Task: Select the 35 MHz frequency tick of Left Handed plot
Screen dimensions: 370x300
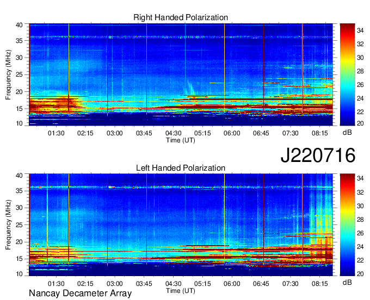Action: 19,191
